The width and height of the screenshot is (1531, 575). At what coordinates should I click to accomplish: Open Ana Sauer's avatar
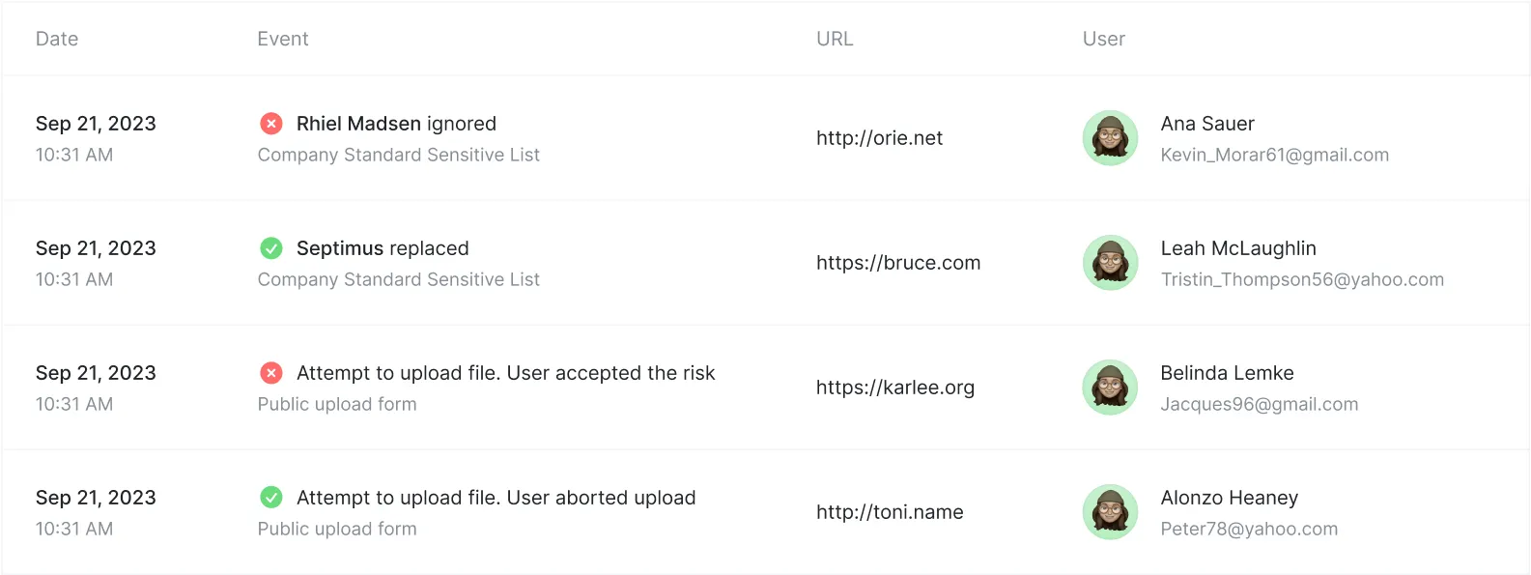pos(1110,138)
